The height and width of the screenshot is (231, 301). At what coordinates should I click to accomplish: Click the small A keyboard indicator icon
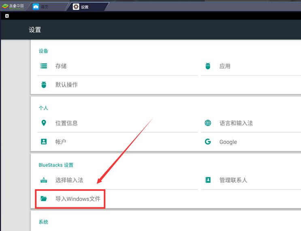click(x=7, y=16)
